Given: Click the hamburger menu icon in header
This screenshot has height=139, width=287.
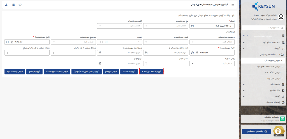Looking at the screenshot, I should pyautogui.click(x=233, y=5).
